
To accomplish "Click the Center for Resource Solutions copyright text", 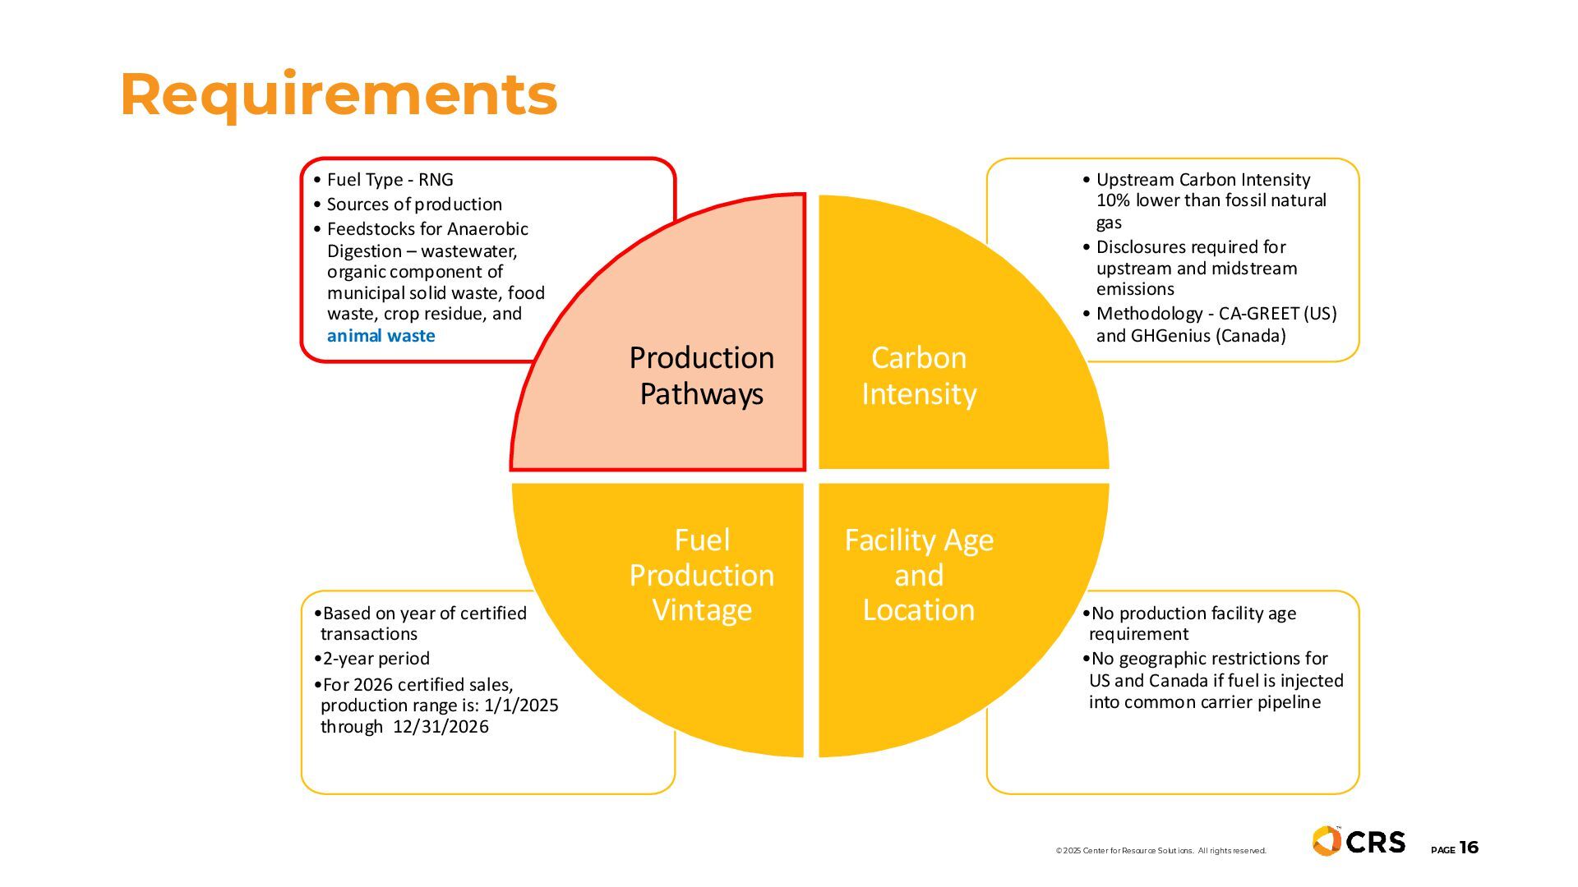I will 1160,851.
